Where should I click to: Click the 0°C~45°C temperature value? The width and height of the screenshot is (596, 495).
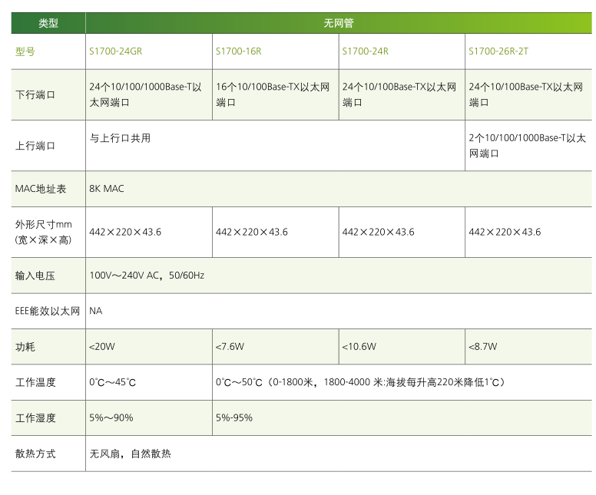tap(112, 382)
